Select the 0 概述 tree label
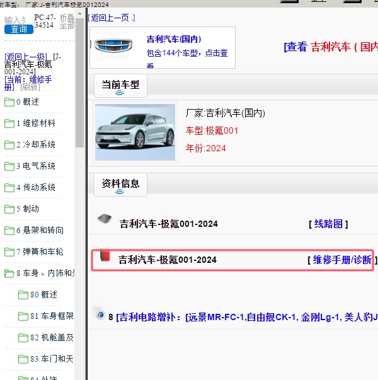The width and height of the screenshot is (378, 380). [x=28, y=102]
